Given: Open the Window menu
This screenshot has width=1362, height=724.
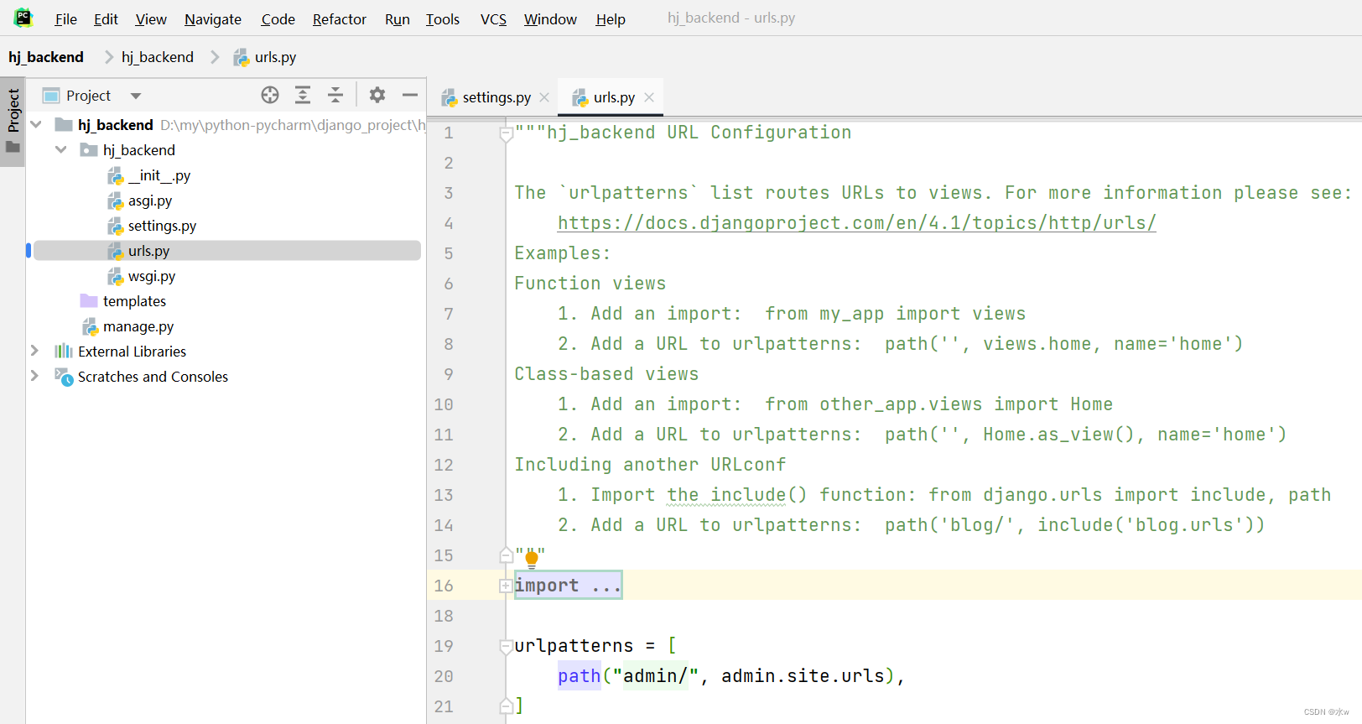Looking at the screenshot, I should coord(550,18).
